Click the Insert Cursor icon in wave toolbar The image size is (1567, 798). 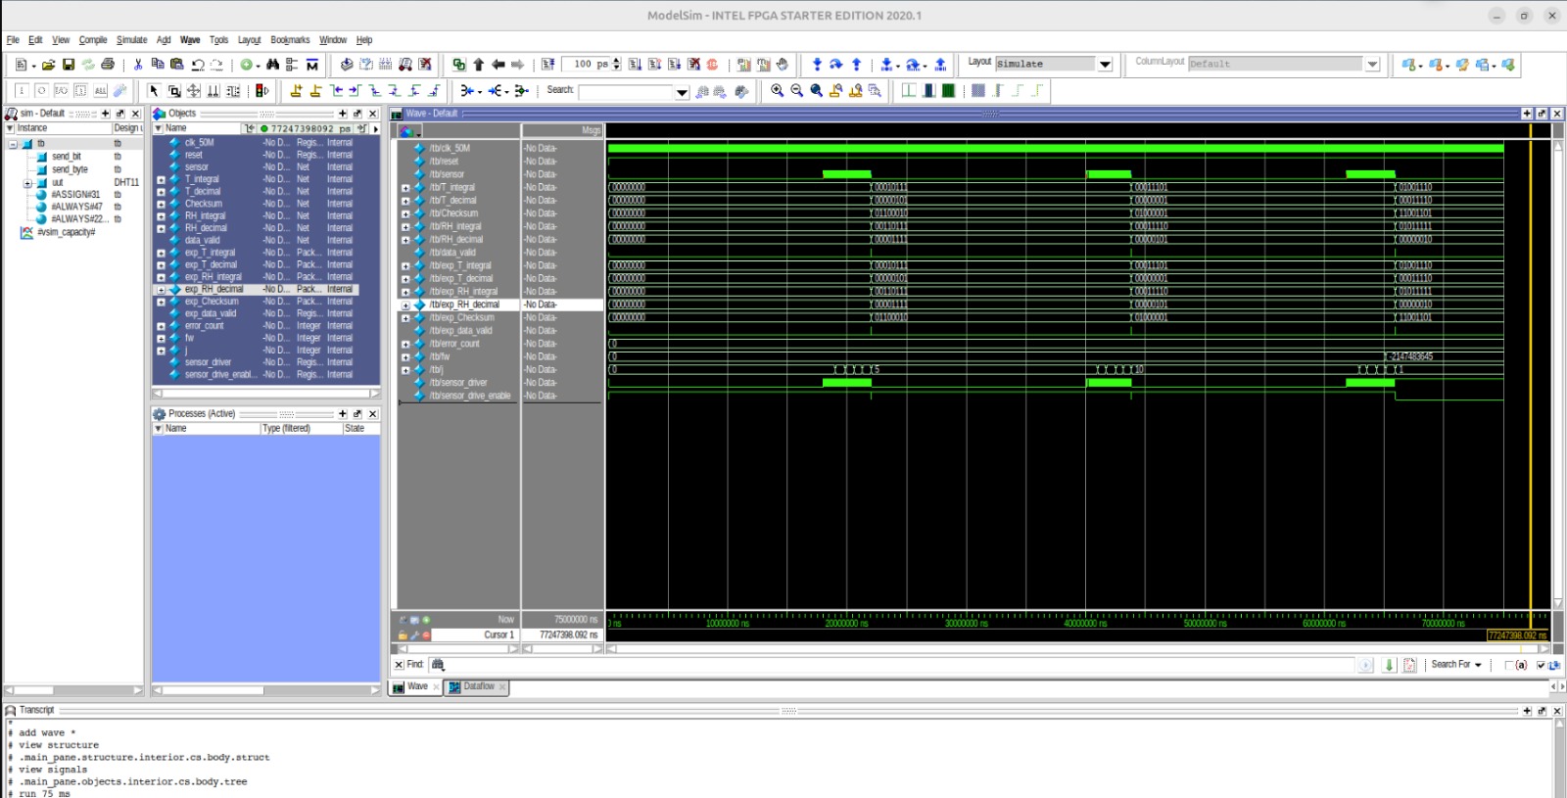pyautogui.click(x=296, y=91)
